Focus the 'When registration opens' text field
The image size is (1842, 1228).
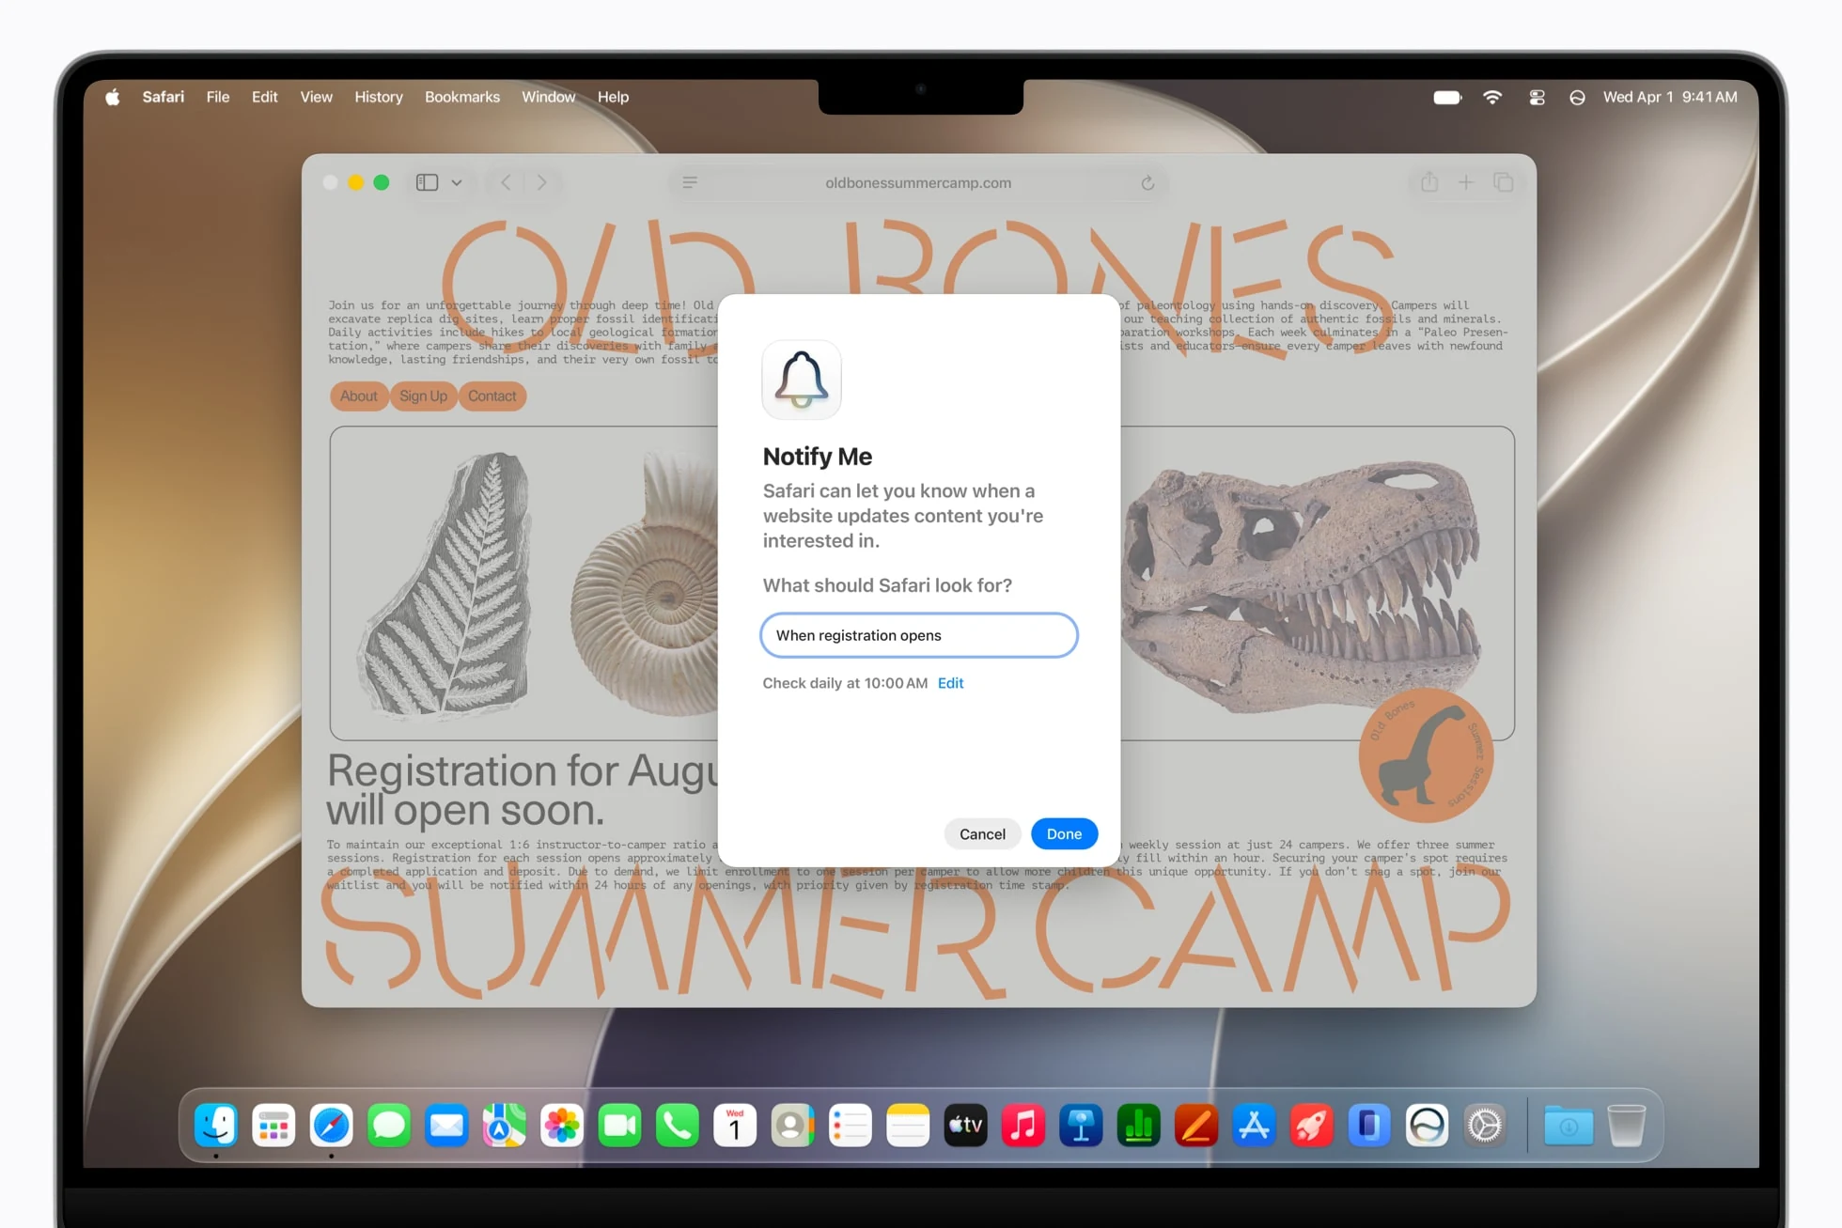918,635
